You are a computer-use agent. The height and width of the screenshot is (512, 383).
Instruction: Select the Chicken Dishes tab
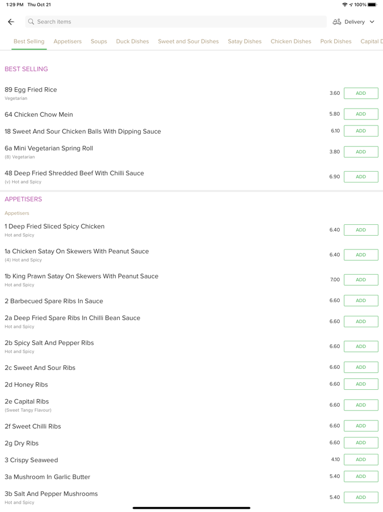291,41
